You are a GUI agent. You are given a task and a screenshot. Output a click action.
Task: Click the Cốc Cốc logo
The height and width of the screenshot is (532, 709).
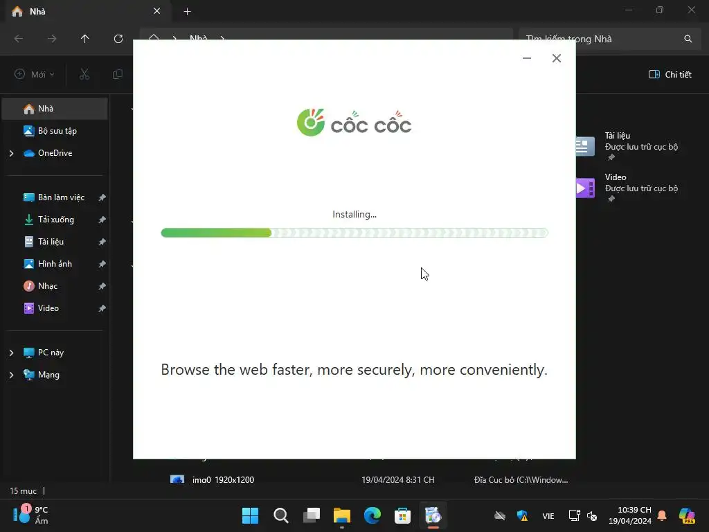[354, 123]
